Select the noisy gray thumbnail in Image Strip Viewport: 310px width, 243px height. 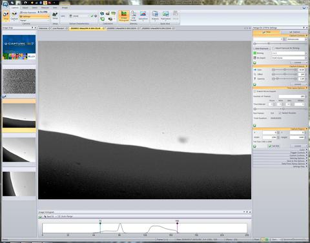point(19,81)
